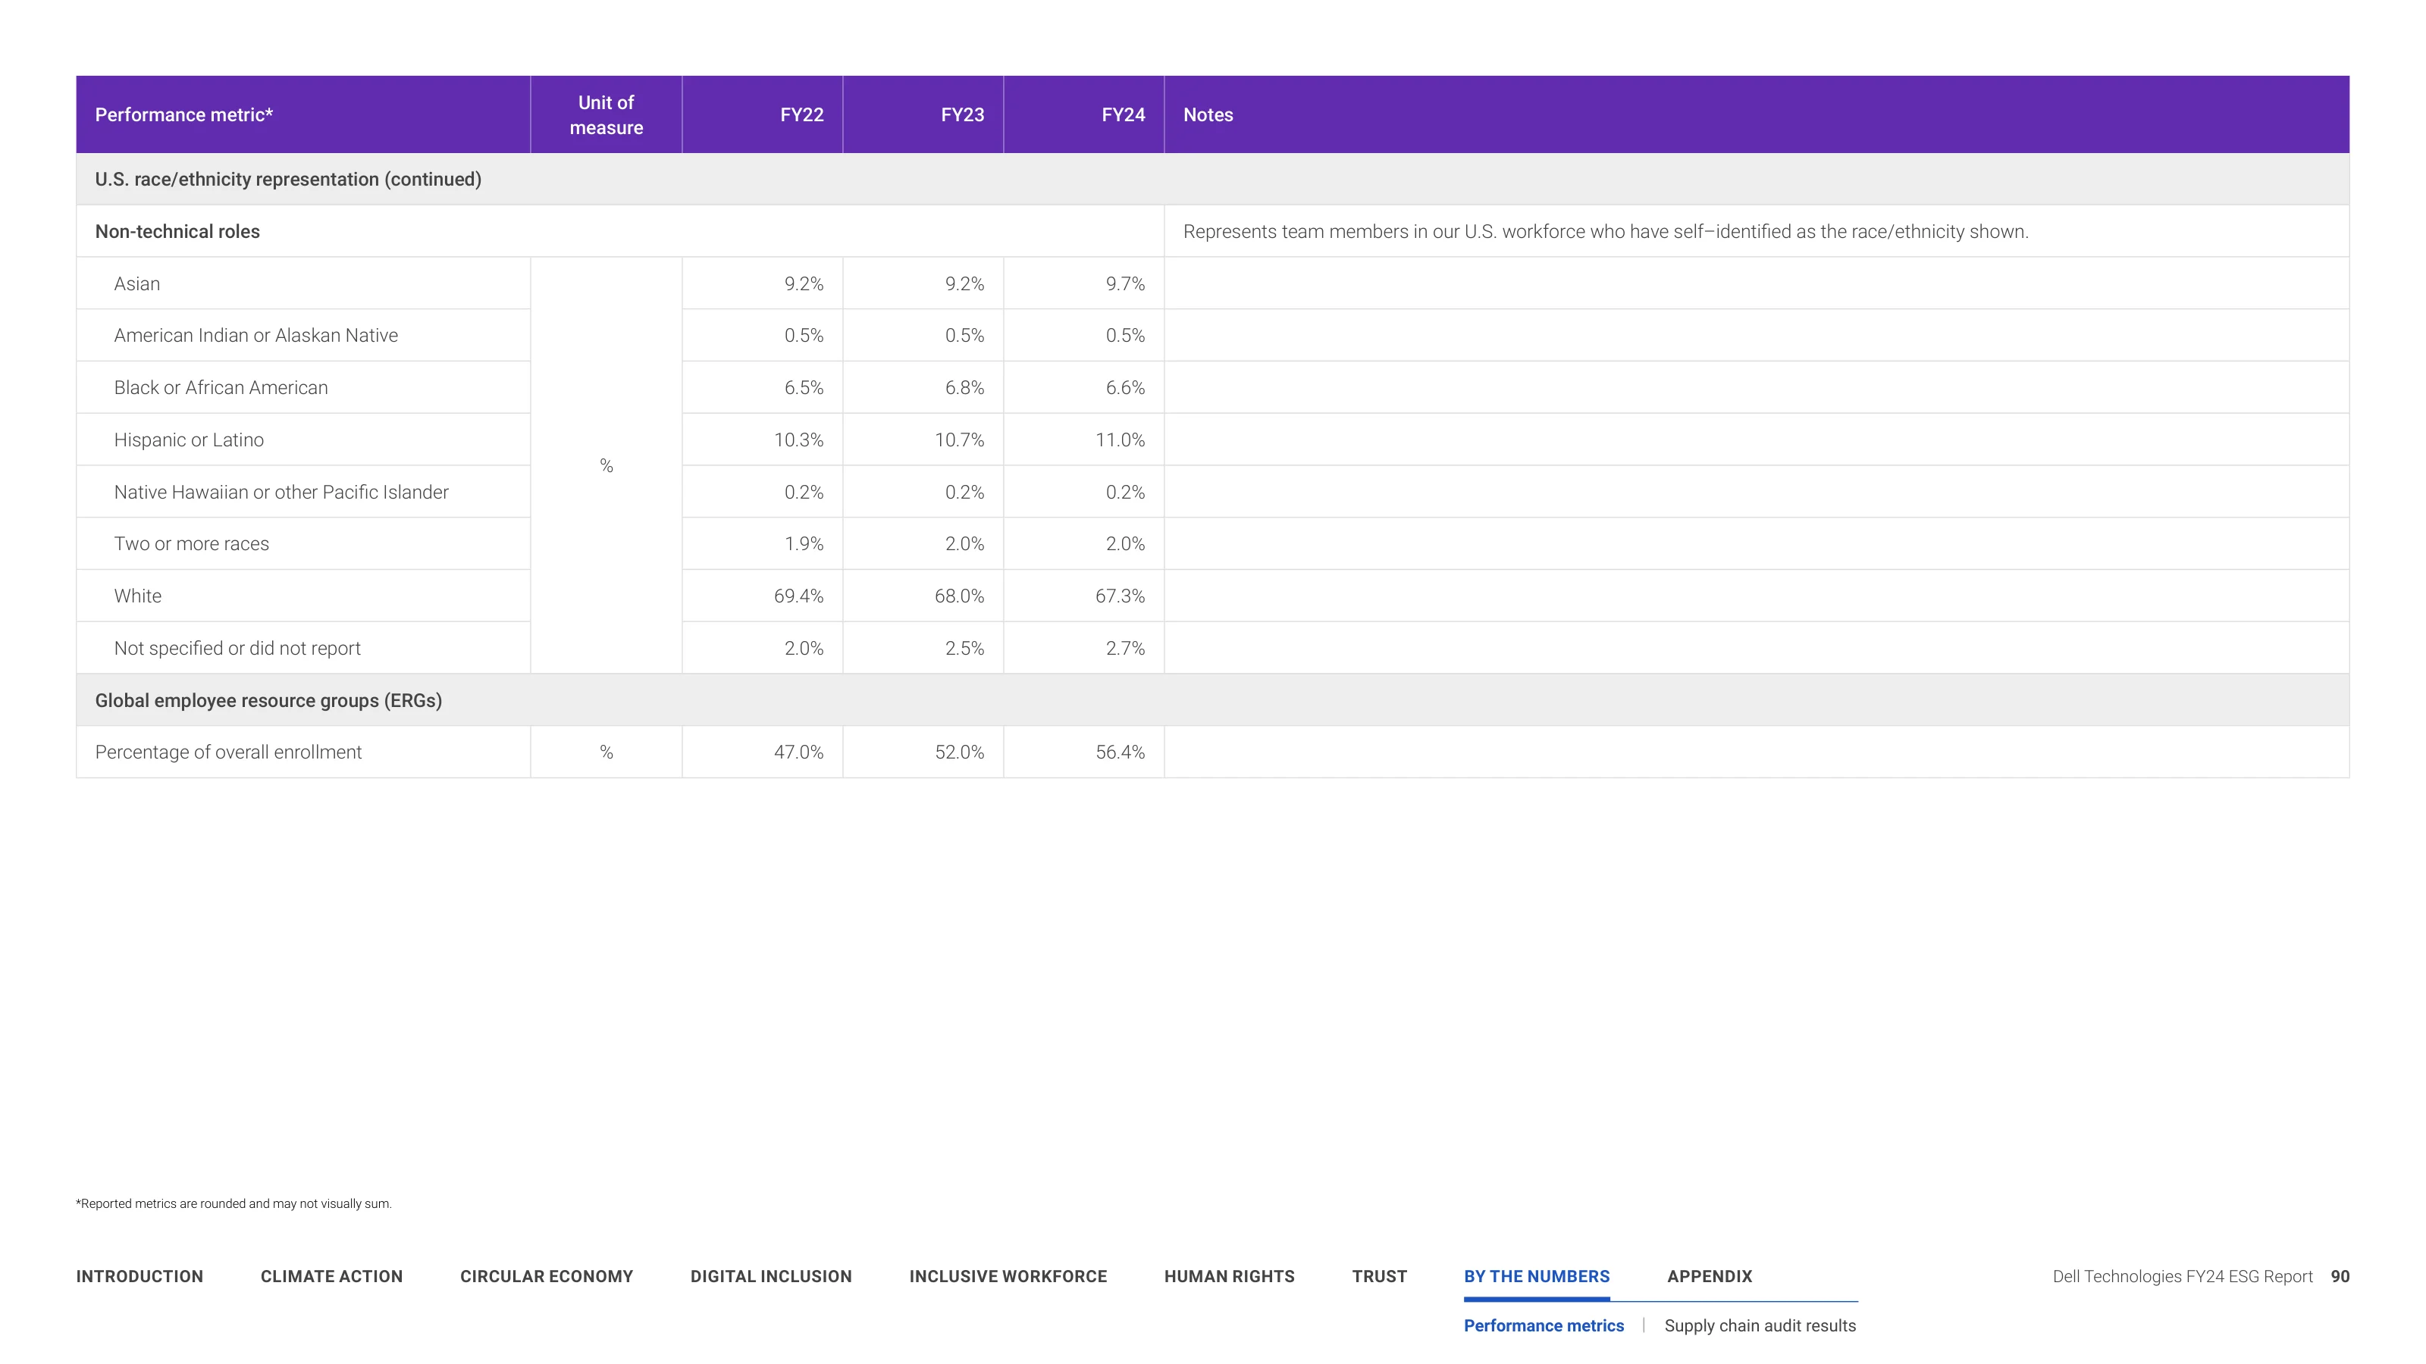Click the Unit of measure header
2426x1364 pixels.
(606, 115)
